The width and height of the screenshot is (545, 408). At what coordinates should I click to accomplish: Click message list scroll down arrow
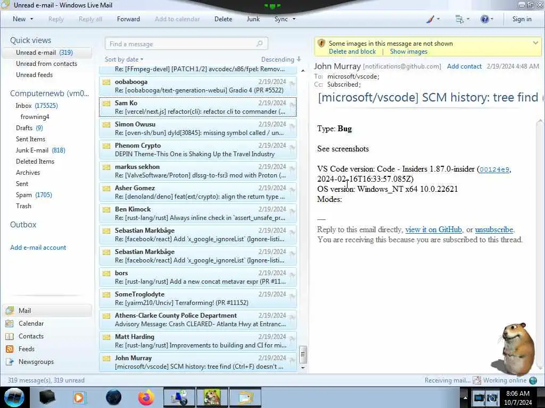(x=303, y=368)
